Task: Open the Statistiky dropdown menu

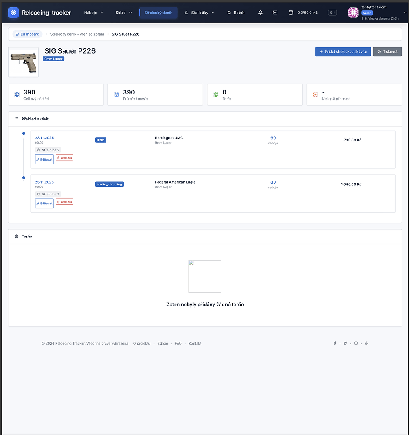Action: click(x=199, y=13)
